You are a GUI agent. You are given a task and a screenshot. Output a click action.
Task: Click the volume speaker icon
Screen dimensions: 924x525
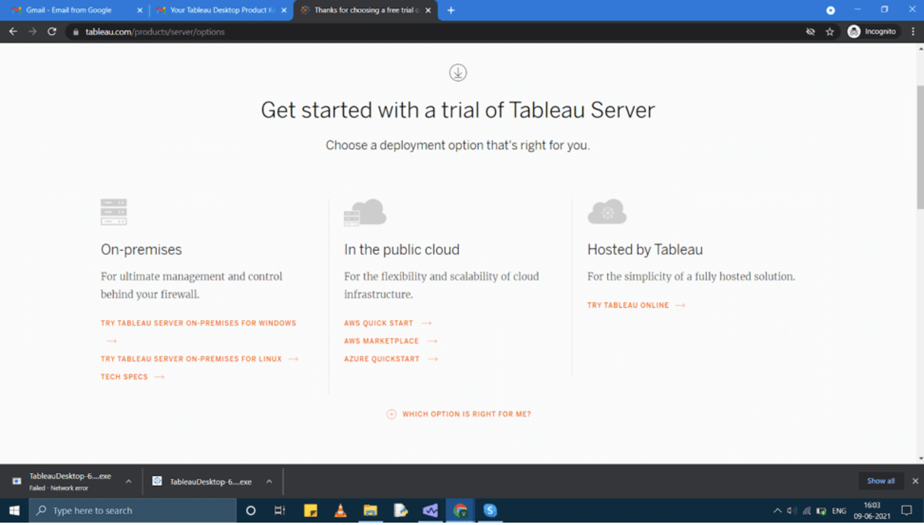coord(792,510)
